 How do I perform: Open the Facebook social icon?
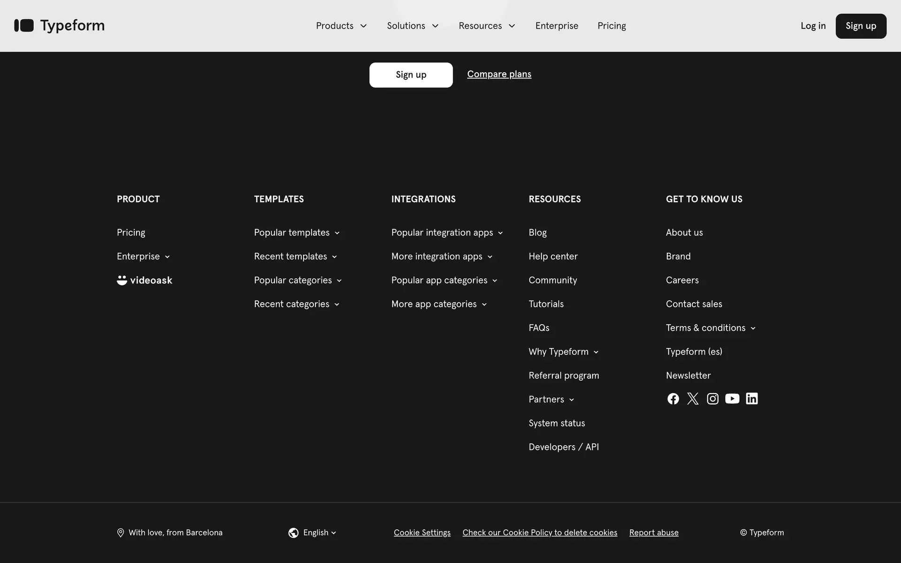673,399
